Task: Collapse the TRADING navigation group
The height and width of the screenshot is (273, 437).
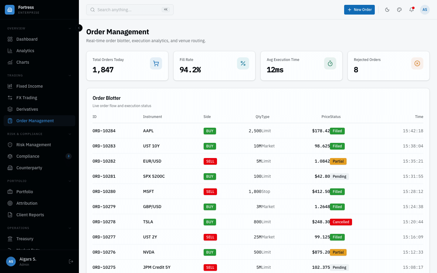Action: point(70,75)
